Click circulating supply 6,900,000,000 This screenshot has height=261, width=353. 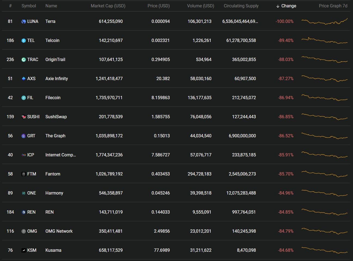(242, 136)
